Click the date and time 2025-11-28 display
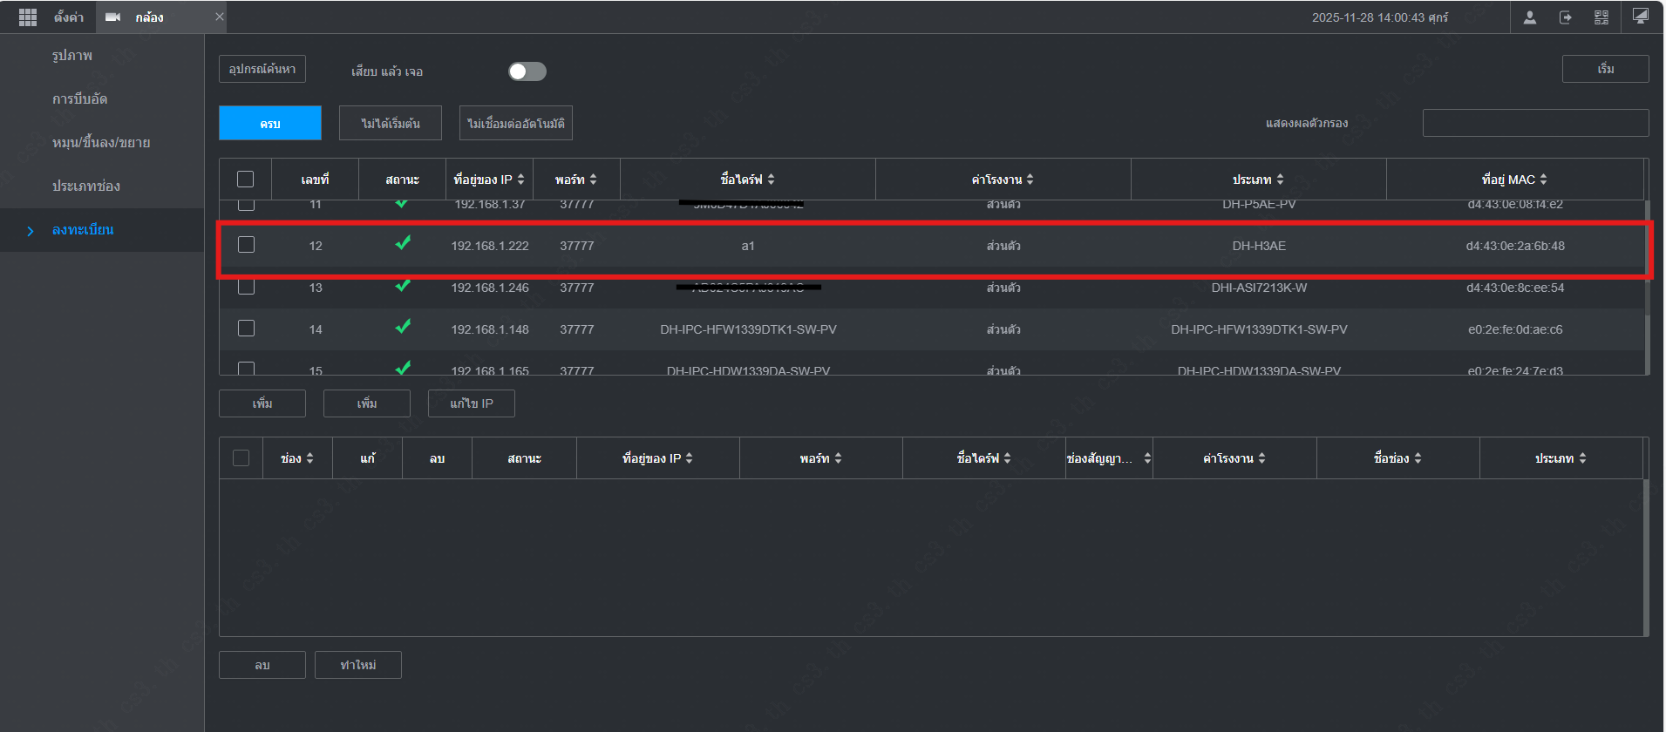 pyautogui.click(x=1380, y=17)
